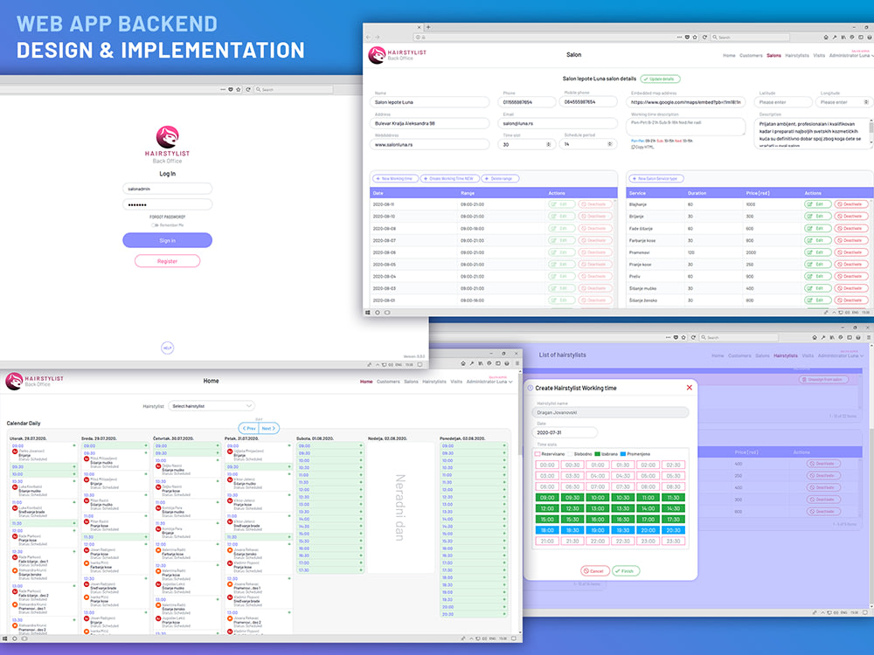The image size is (874, 655).
Task: Add appointment at Utorak 09:00 slot plus
Action: click(73, 445)
